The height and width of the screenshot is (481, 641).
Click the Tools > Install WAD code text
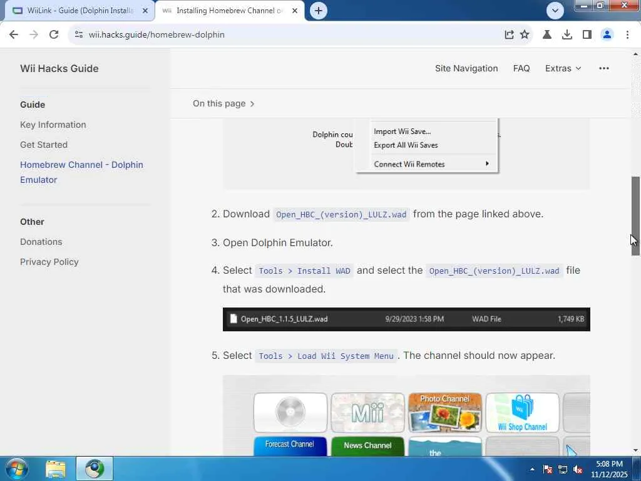click(x=305, y=271)
